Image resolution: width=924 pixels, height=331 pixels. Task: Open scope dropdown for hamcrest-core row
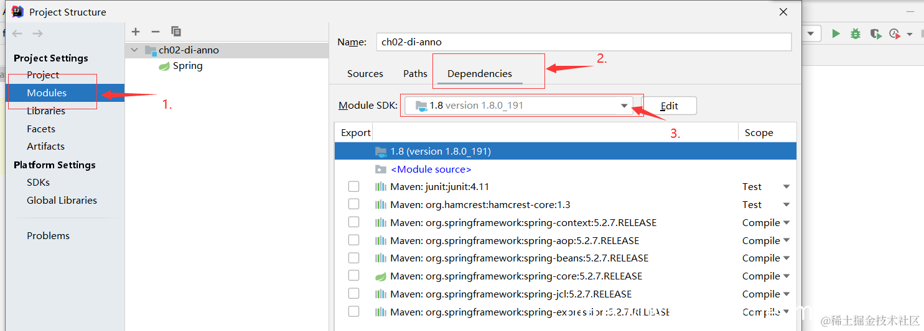[x=786, y=205]
